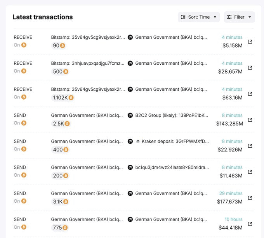Open external link for the $63.16M transaction
Viewport: 264px width, 238px height.
pyautogui.click(x=250, y=94)
